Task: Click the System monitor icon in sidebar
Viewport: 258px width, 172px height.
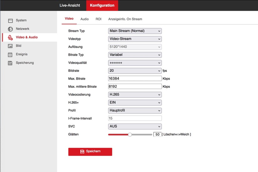Action: pyautogui.click(x=10, y=21)
